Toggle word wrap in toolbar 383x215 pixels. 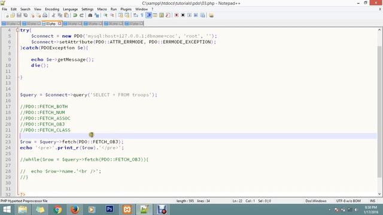pyautogui.click(x=136, y=16)
